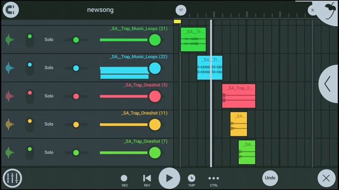Toggle mute on Trap_Oneshot (11) track
This screenshot has width=339, height=190.
30,125
